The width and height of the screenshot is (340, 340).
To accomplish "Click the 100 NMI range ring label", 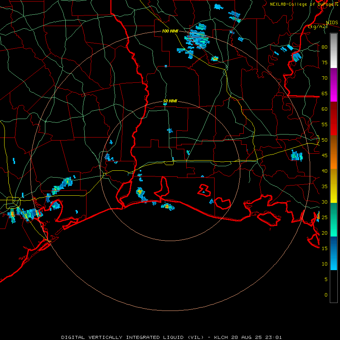I will 170,31.
